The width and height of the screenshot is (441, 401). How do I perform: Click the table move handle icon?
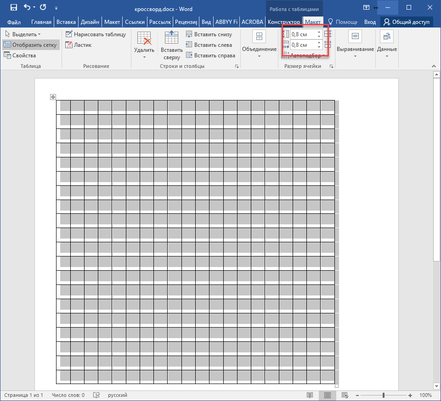click(x=53, y=97)
